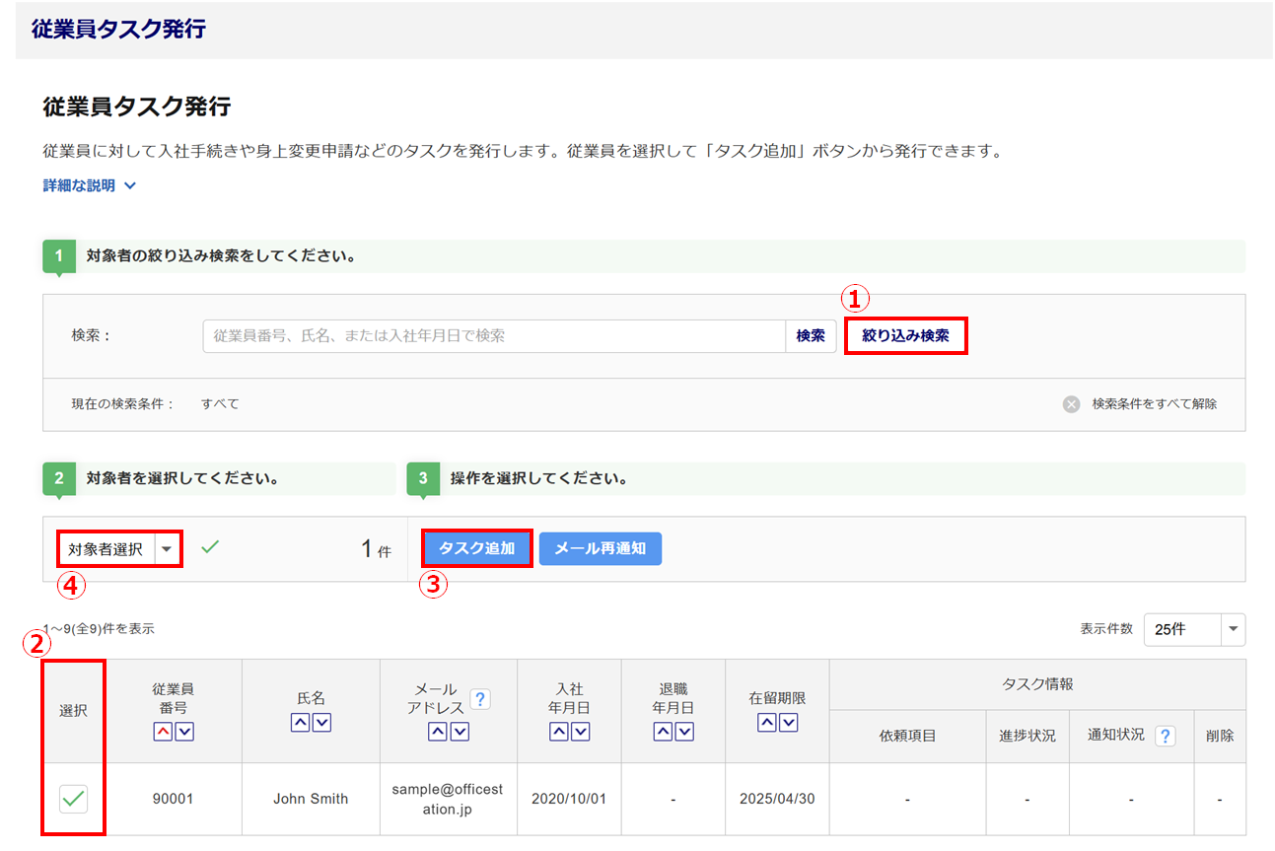Sort employee number ascending arrow

pos(162,731)
